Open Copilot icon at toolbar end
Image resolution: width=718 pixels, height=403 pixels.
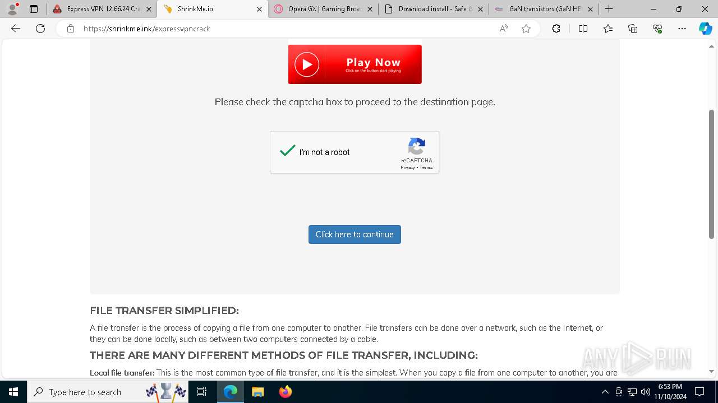(705, 29)
